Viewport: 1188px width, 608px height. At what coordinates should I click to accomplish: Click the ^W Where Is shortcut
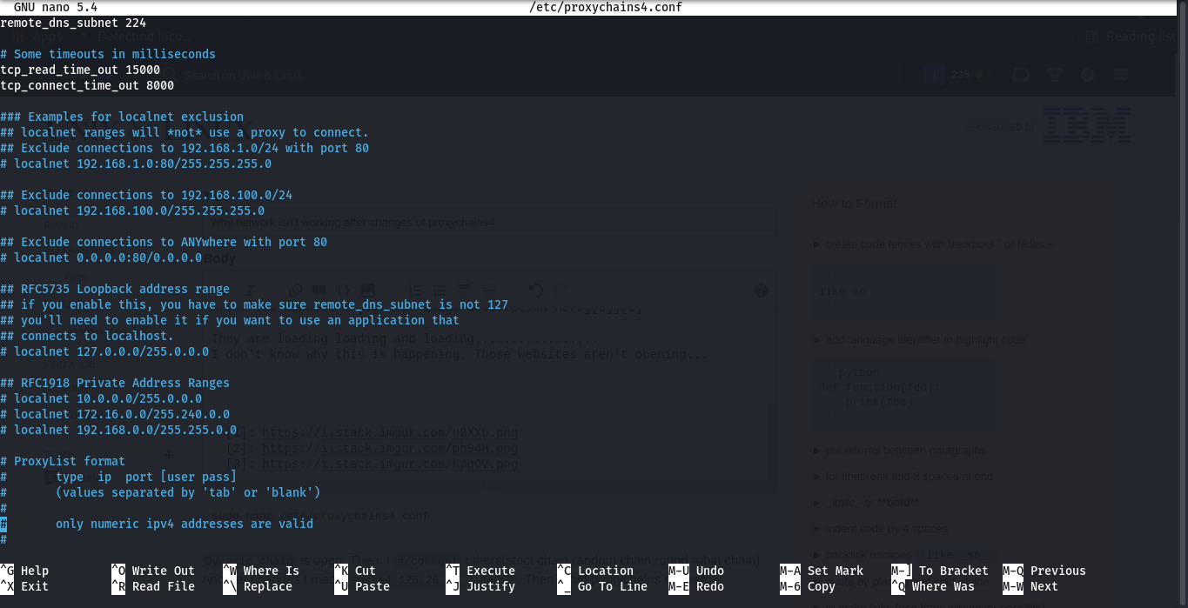point(261,571)
